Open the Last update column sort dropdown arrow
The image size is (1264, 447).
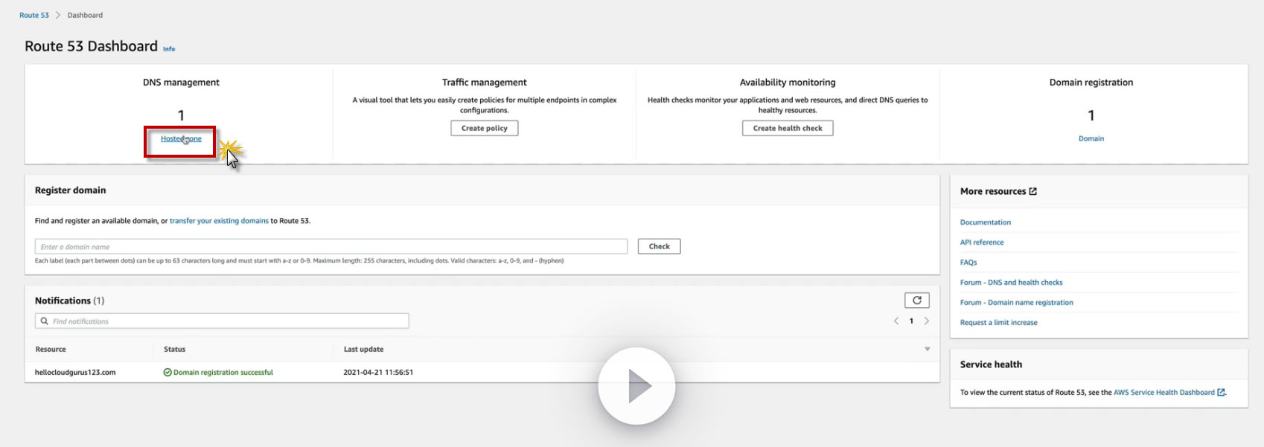[x=928, y=350]
